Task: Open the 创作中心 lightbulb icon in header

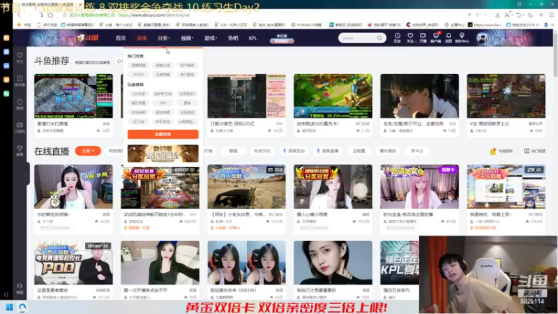Action: pos(462,38)
